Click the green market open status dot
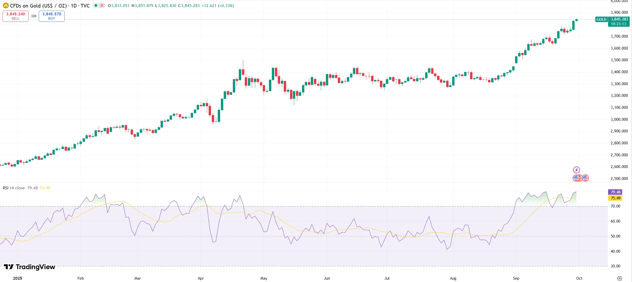 pyautogui.click(x=96, y=5)
